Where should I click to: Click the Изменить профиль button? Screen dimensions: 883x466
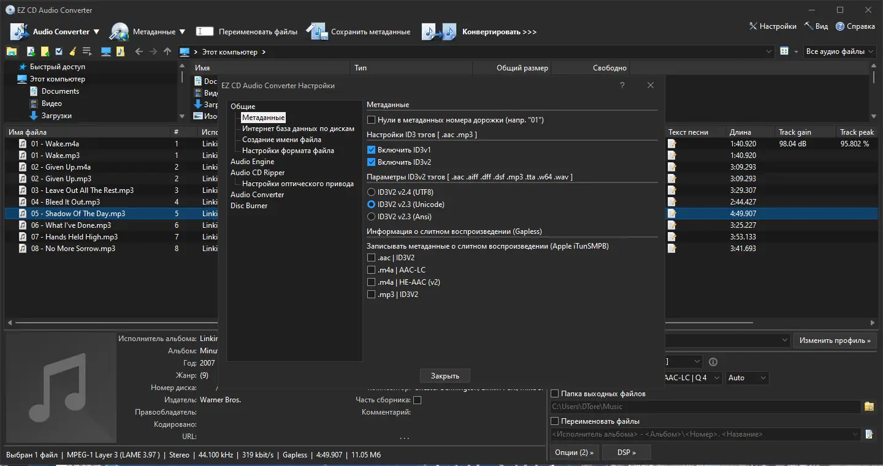point(835,340)
